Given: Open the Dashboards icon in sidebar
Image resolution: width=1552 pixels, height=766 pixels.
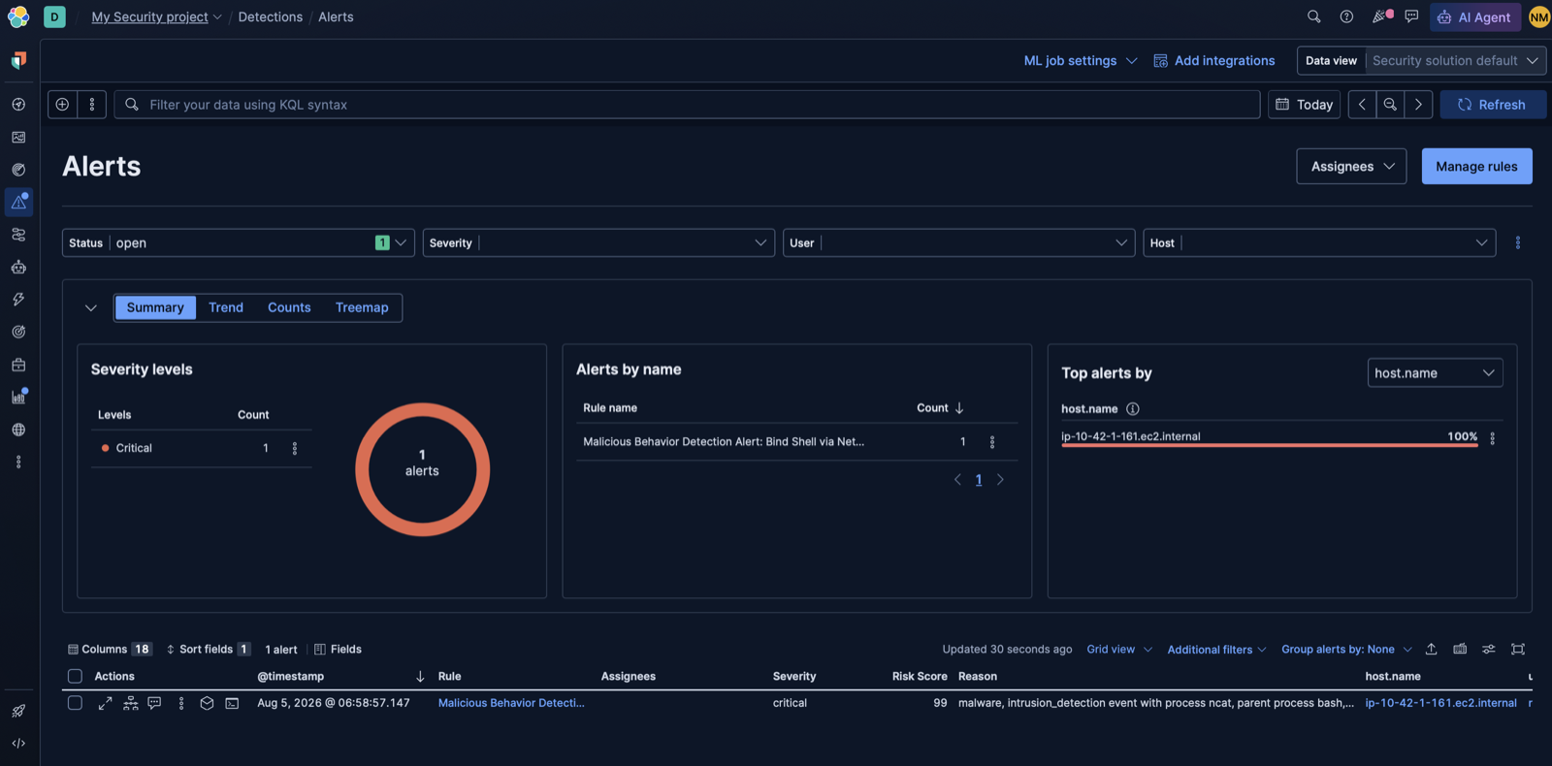Looking at the screenshot, I should click(x=18, y=137).
